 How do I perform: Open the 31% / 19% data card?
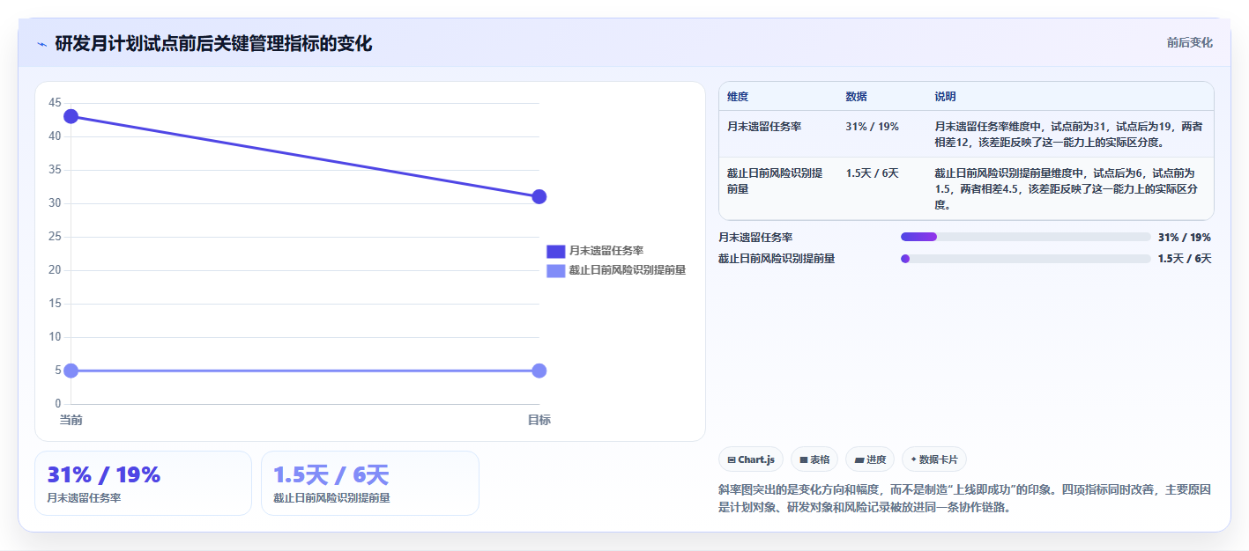point(143,483)
